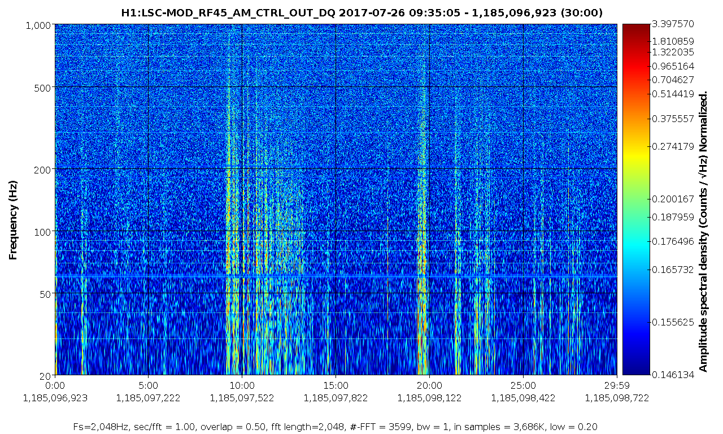
Task: Click GPS time 1,185,098,722
Action: [617, 398]
